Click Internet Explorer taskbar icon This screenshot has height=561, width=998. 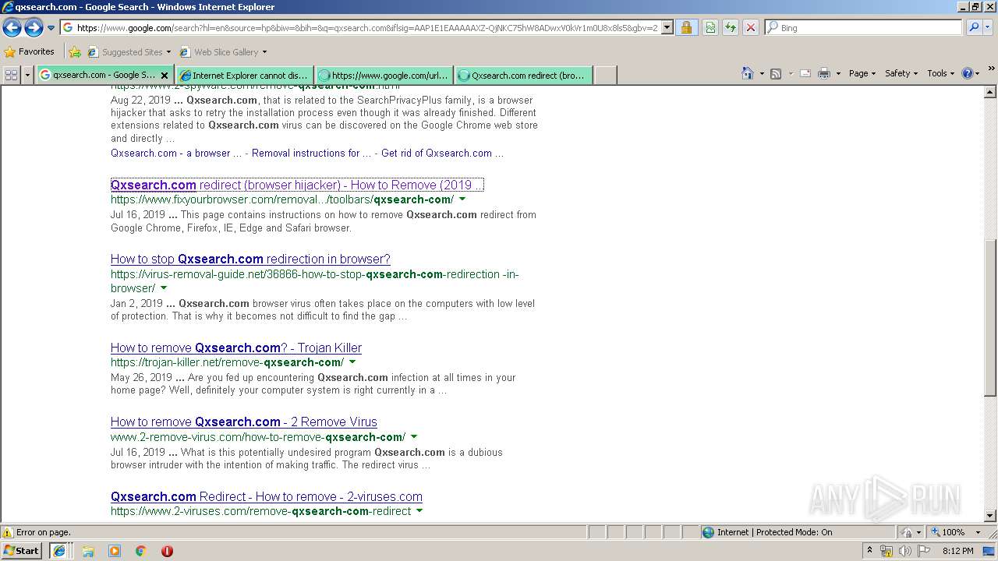pyautogui.click(x=59, y=551)
